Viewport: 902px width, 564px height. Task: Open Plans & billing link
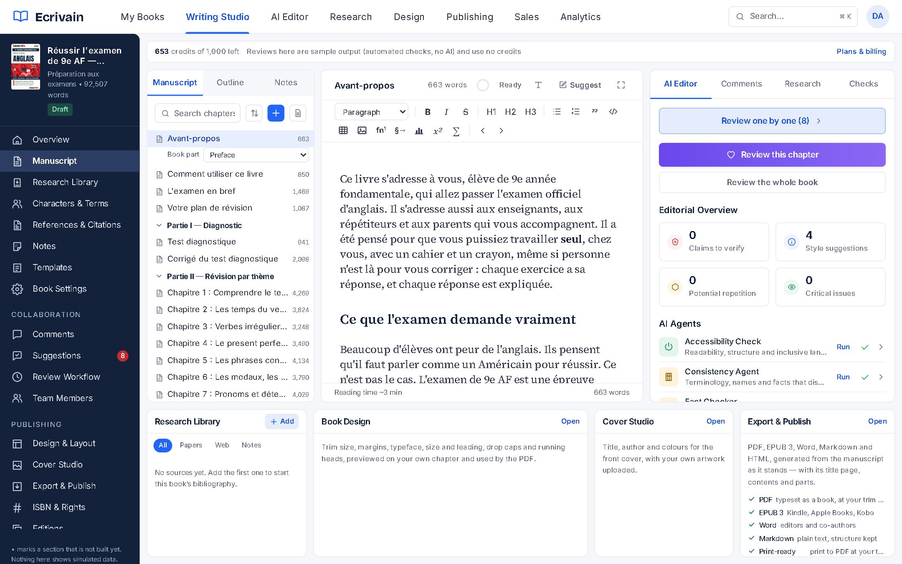pos(861,51)
